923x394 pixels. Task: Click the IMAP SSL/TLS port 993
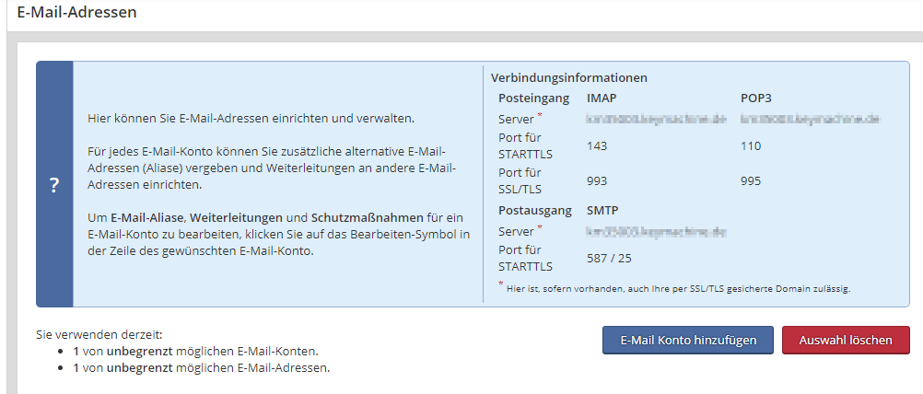[x=597, y=180]
